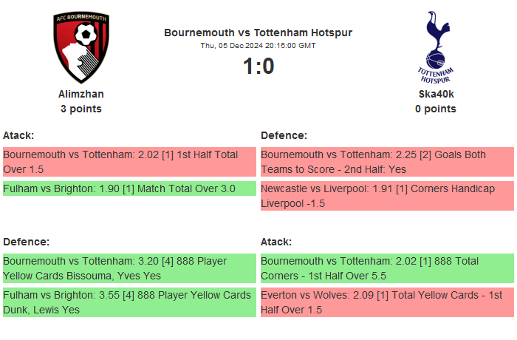Image resolution: width=517 pixels, height=340 pixels.
Task: Click the top-right Defence heading
Action: (284, 135)
